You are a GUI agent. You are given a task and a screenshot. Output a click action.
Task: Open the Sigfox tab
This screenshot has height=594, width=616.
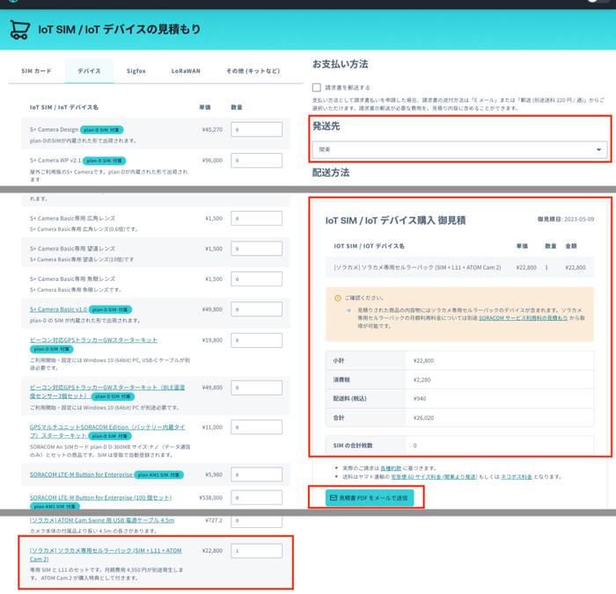tap(136, 71)
